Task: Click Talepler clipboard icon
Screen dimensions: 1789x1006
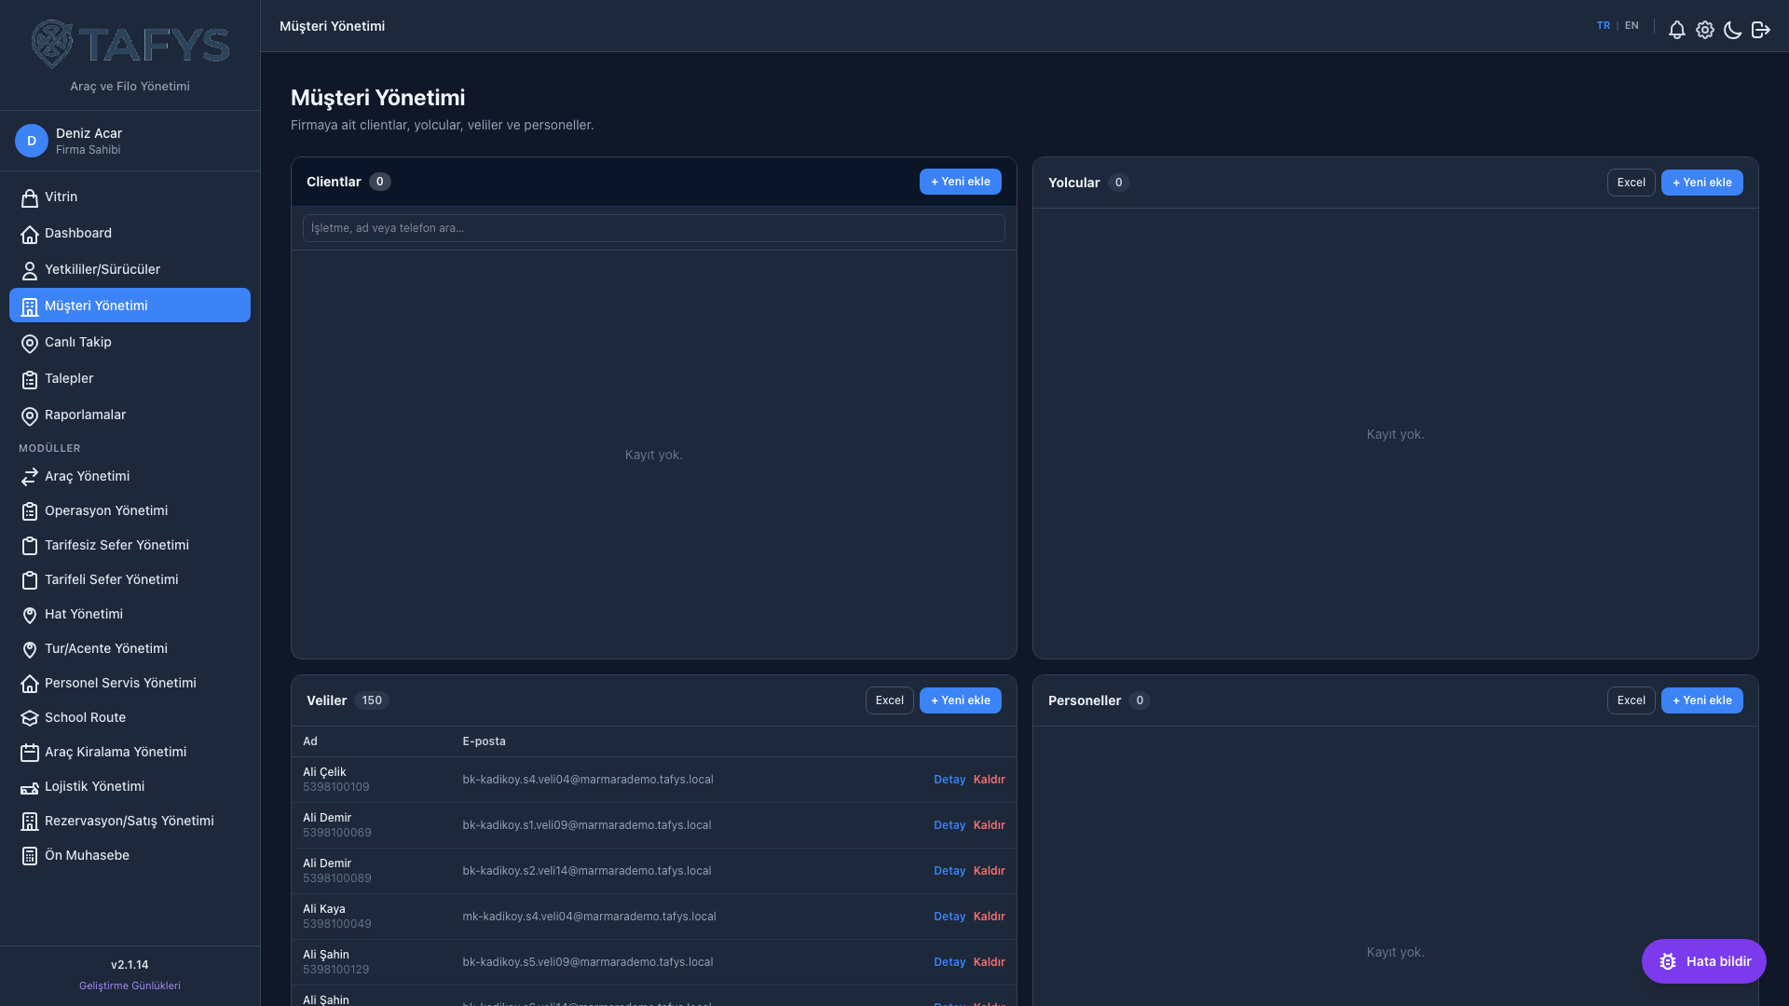Action: [30, 379]
